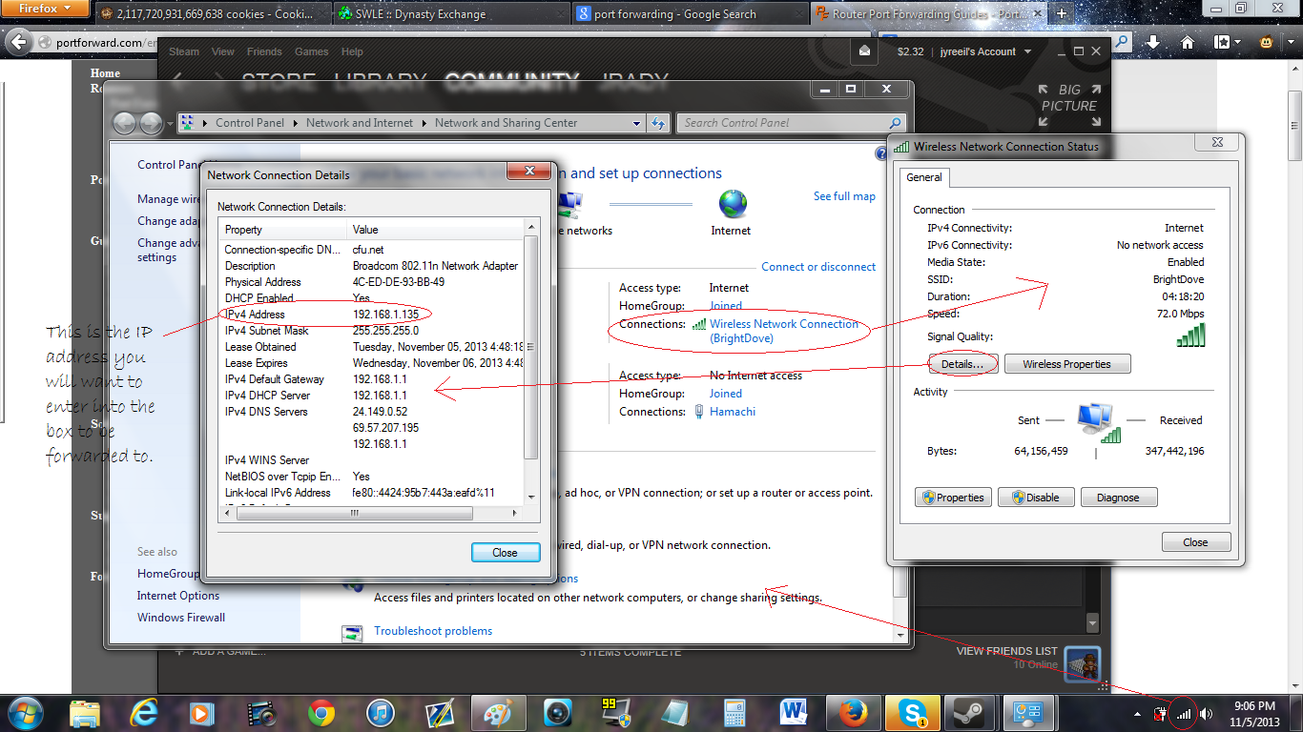Launch Internet Explorer from the taskbar
1303x732 pixels.
pos(144,712)
